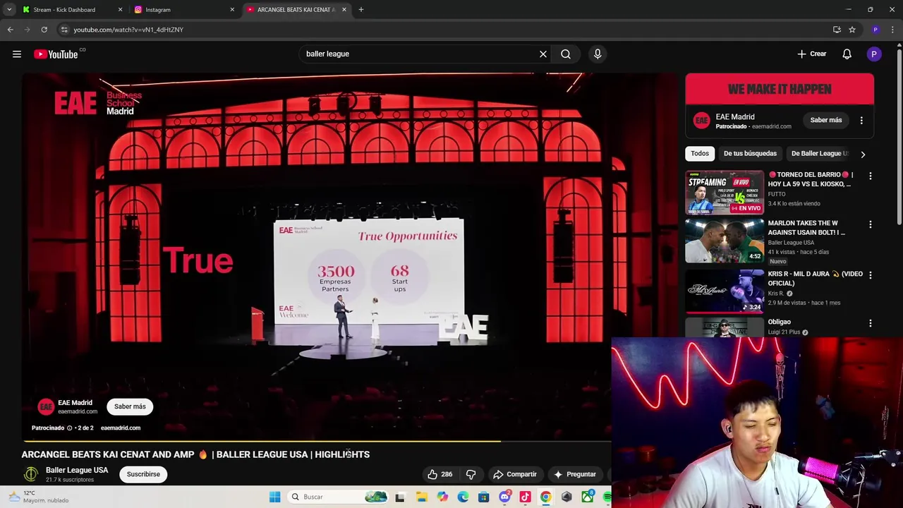Select De Baller League USA chip
Image resolution: width=903 pixels, height=508 pixels.
point(818,153)
